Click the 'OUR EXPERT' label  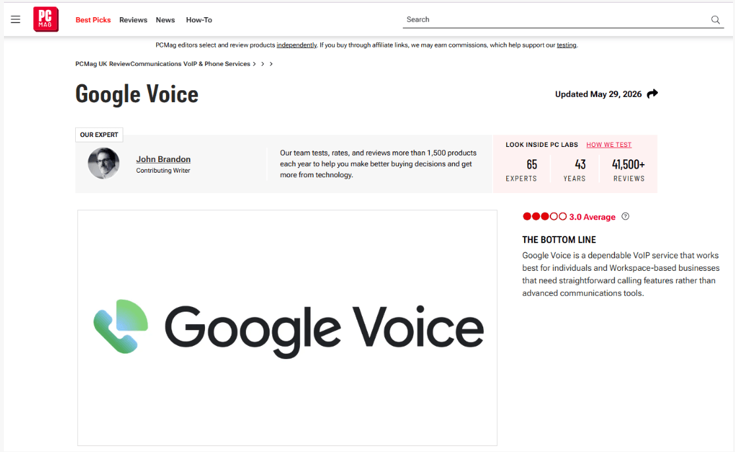(x=99, y=134)
